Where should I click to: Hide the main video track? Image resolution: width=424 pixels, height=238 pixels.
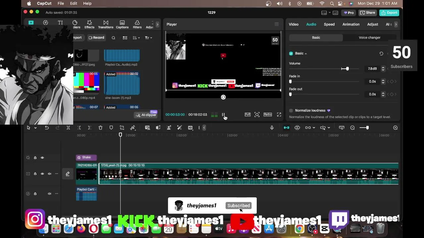click(x=42, y=174)
